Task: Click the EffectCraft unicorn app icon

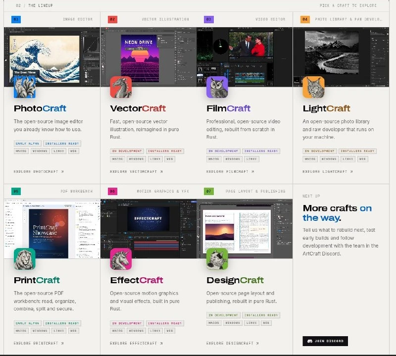Action: click(121, 259)
